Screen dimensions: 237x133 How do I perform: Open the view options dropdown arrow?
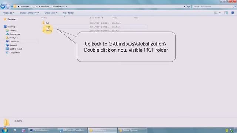coord(220,13)
